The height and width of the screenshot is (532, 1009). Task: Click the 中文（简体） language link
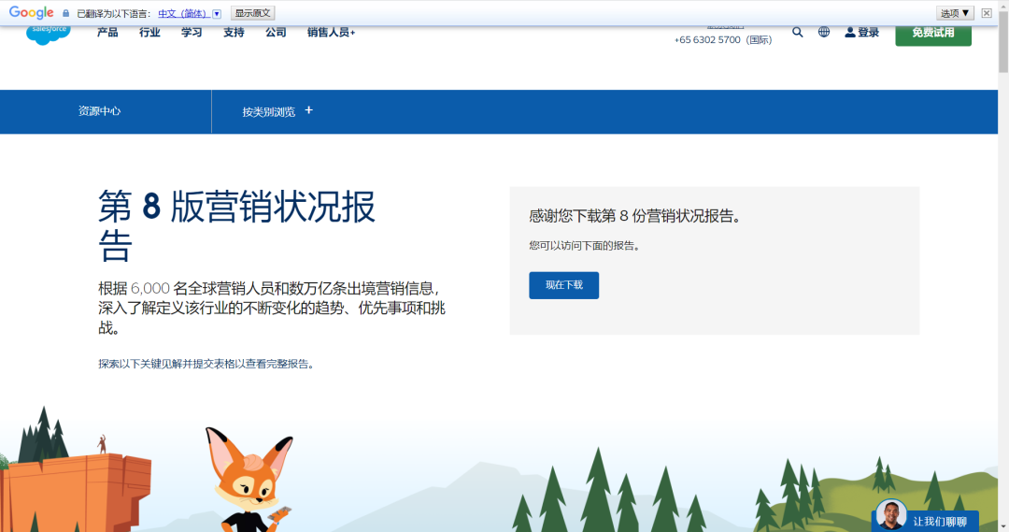(x=183, y=13)
